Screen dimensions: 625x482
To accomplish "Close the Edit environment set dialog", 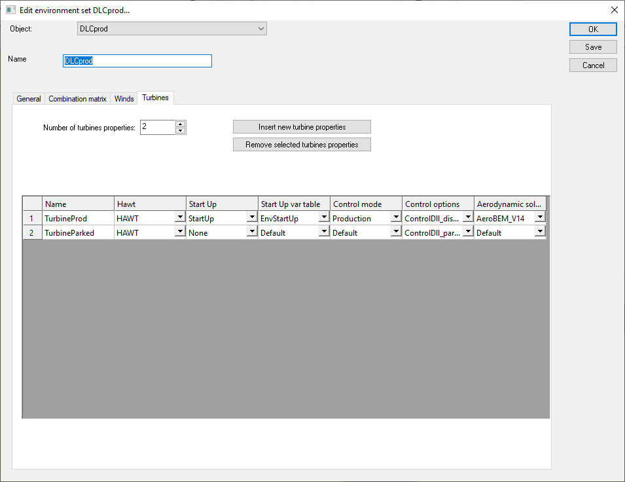I will pos(614,10).
